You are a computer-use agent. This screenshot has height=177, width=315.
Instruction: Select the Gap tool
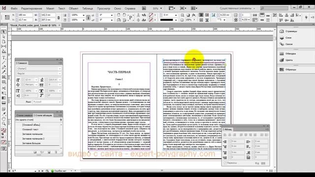coord(3,46)
